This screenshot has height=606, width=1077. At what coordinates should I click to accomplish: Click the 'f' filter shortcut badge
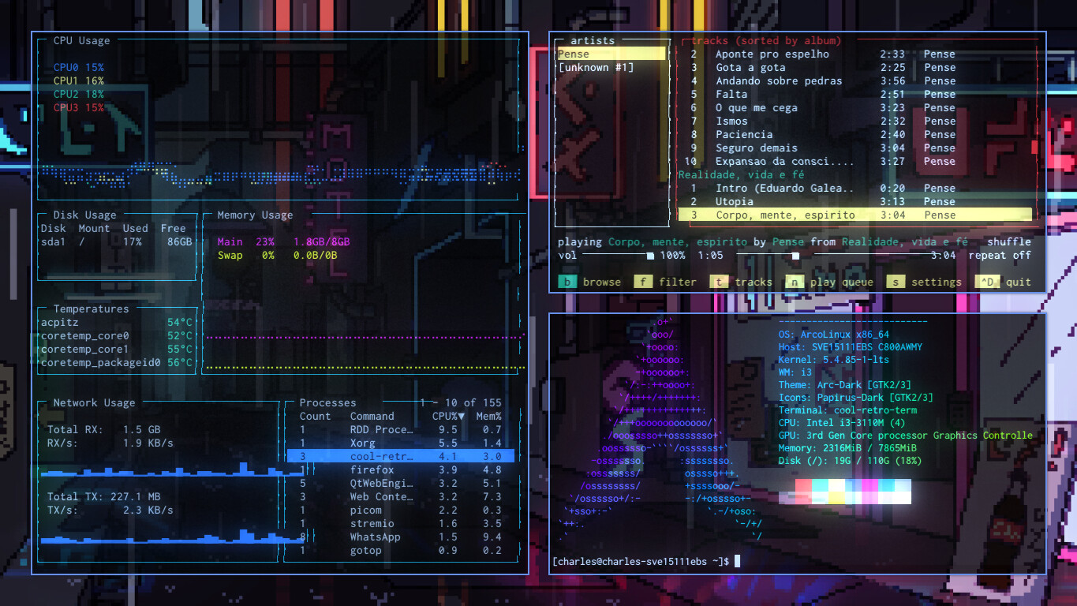[643, 282]
